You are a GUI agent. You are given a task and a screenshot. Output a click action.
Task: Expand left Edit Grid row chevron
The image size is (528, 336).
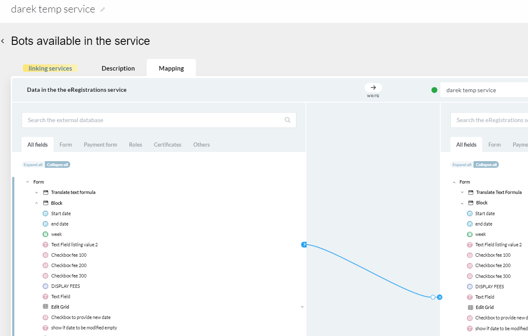(x=302, y=307)
